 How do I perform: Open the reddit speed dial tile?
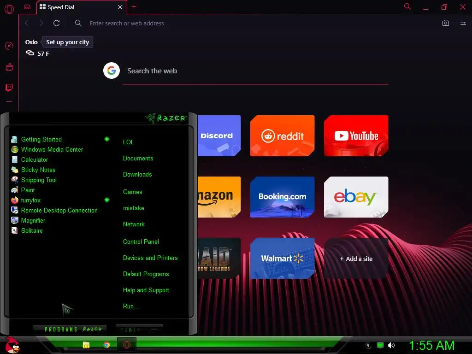pos(283,136)
